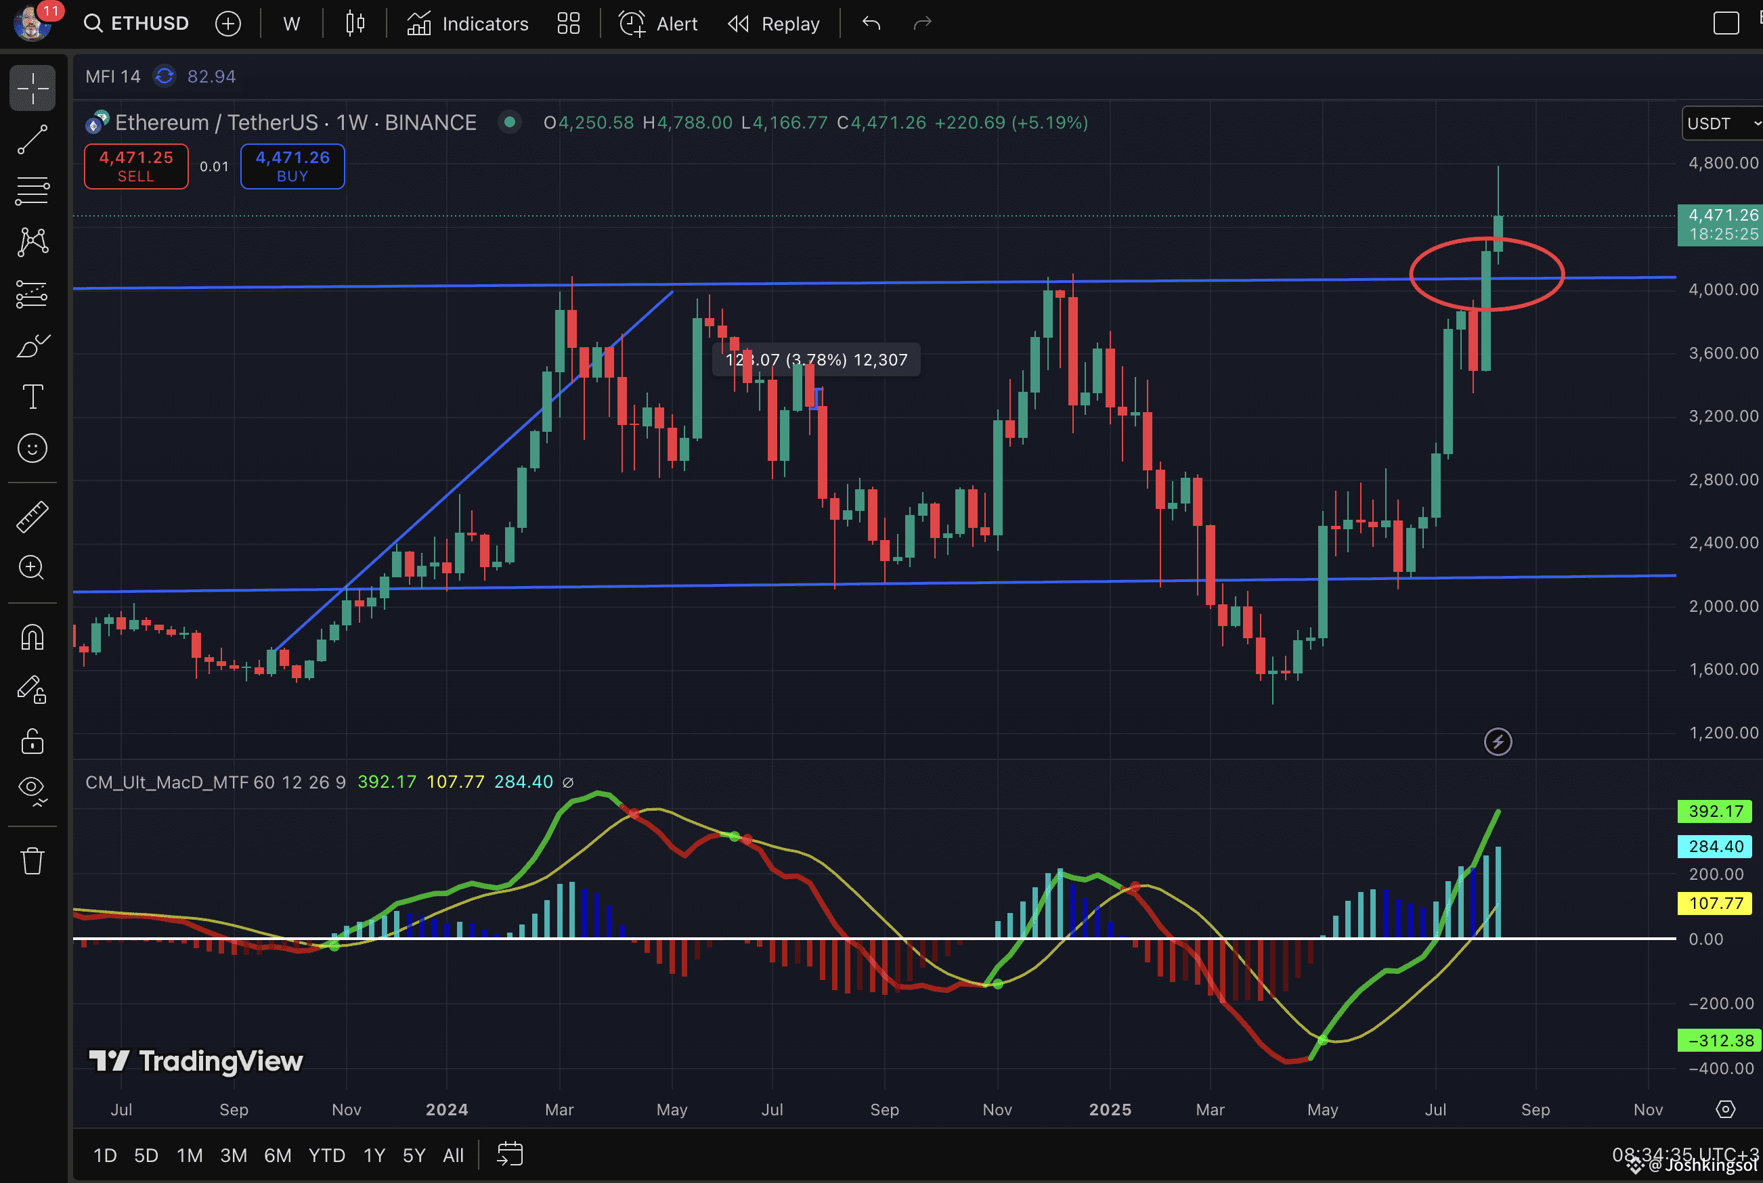Click the 4,471.25 SELL button
This screenshot has width=1763, height=1183.
point(136,166)
